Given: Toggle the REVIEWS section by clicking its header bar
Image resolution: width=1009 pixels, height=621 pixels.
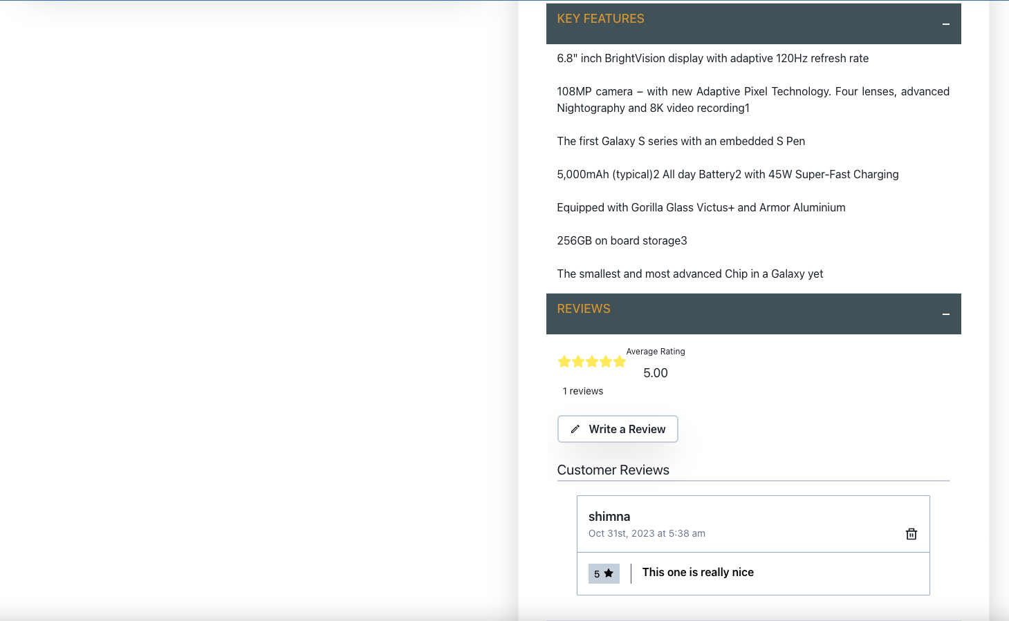Looking at the screenshot, I should 754,314.
